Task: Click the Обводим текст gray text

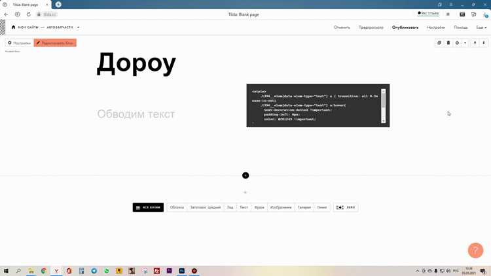Action: click(136, 114)
